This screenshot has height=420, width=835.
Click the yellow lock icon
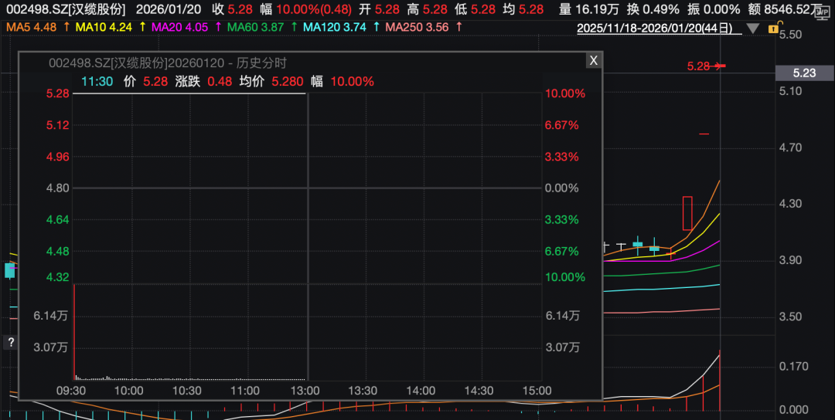(x=773, y=28)
